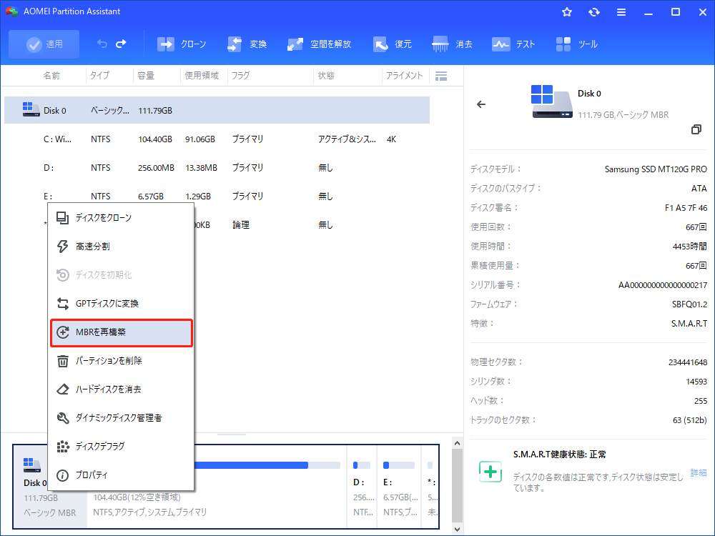
Task: Select the Disk 0 row in disk list
Action: (217, 110)
